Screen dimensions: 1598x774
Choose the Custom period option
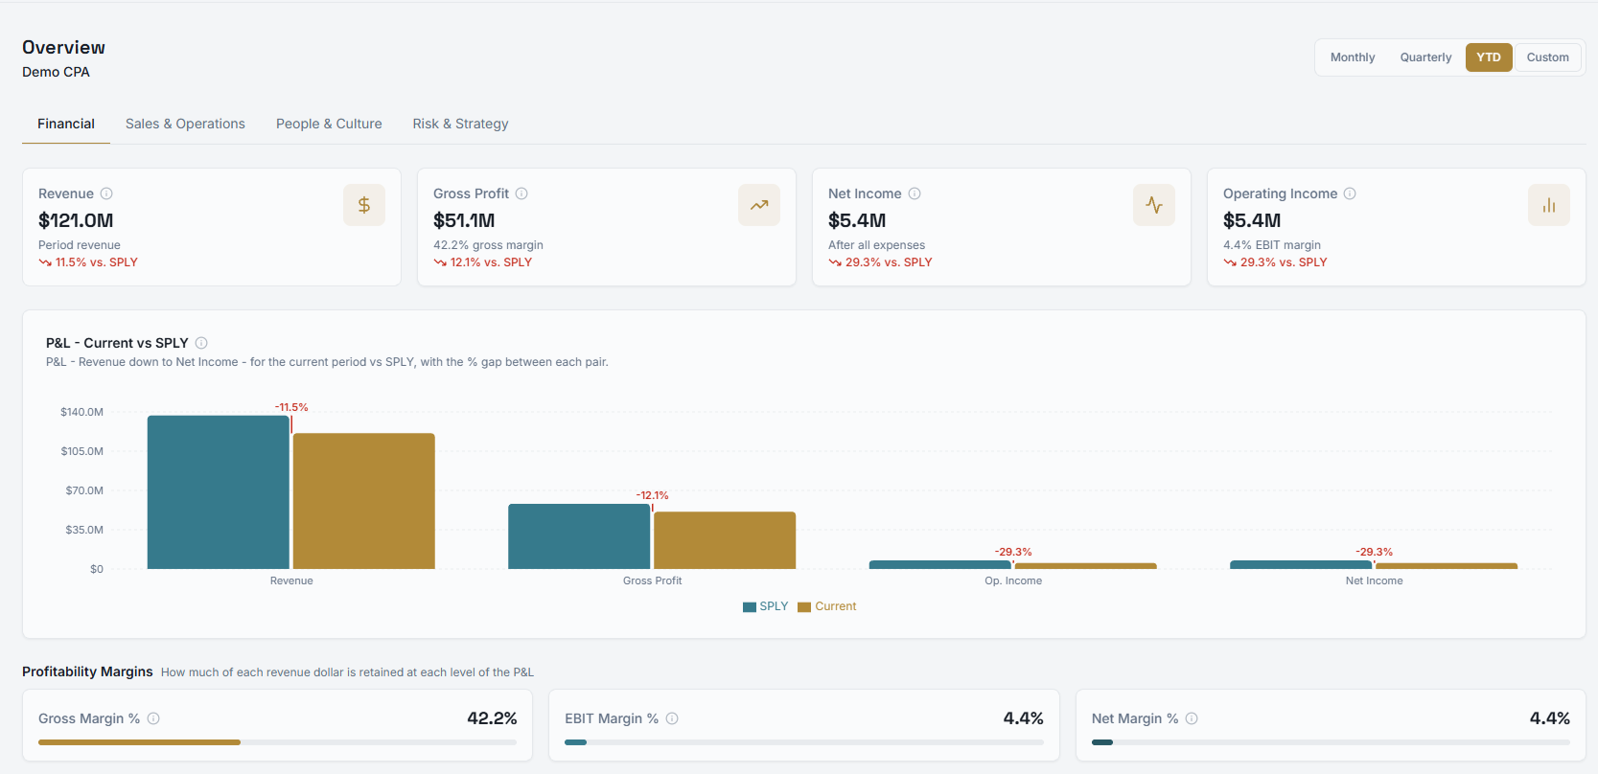(x=1548, y=57)
